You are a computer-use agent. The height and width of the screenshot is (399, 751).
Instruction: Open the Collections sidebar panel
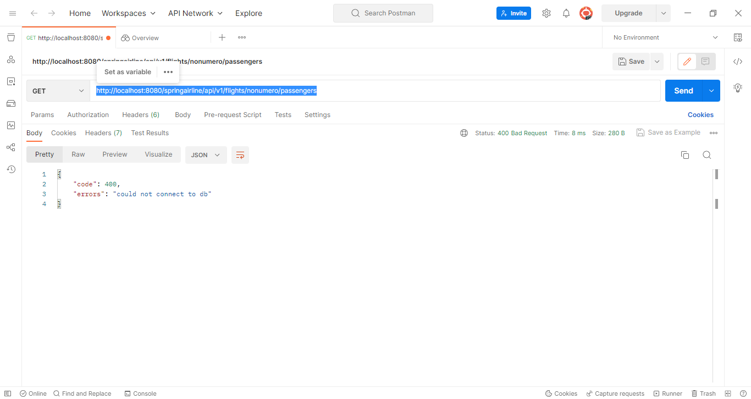point(10,37)
